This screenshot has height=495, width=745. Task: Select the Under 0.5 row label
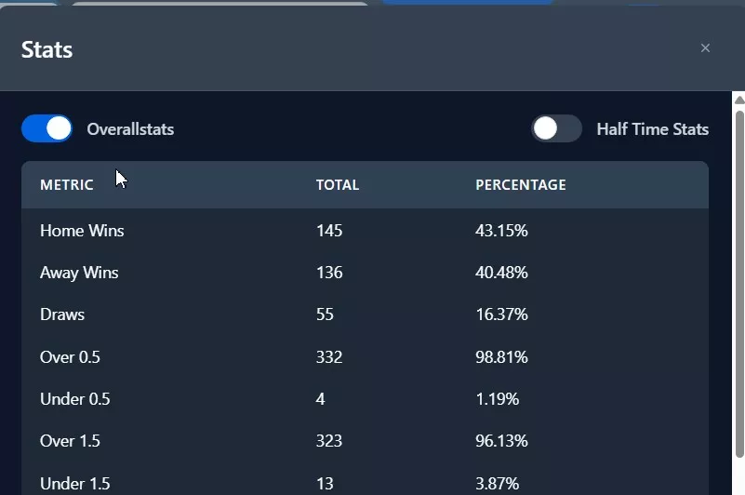tap(75, 399)
